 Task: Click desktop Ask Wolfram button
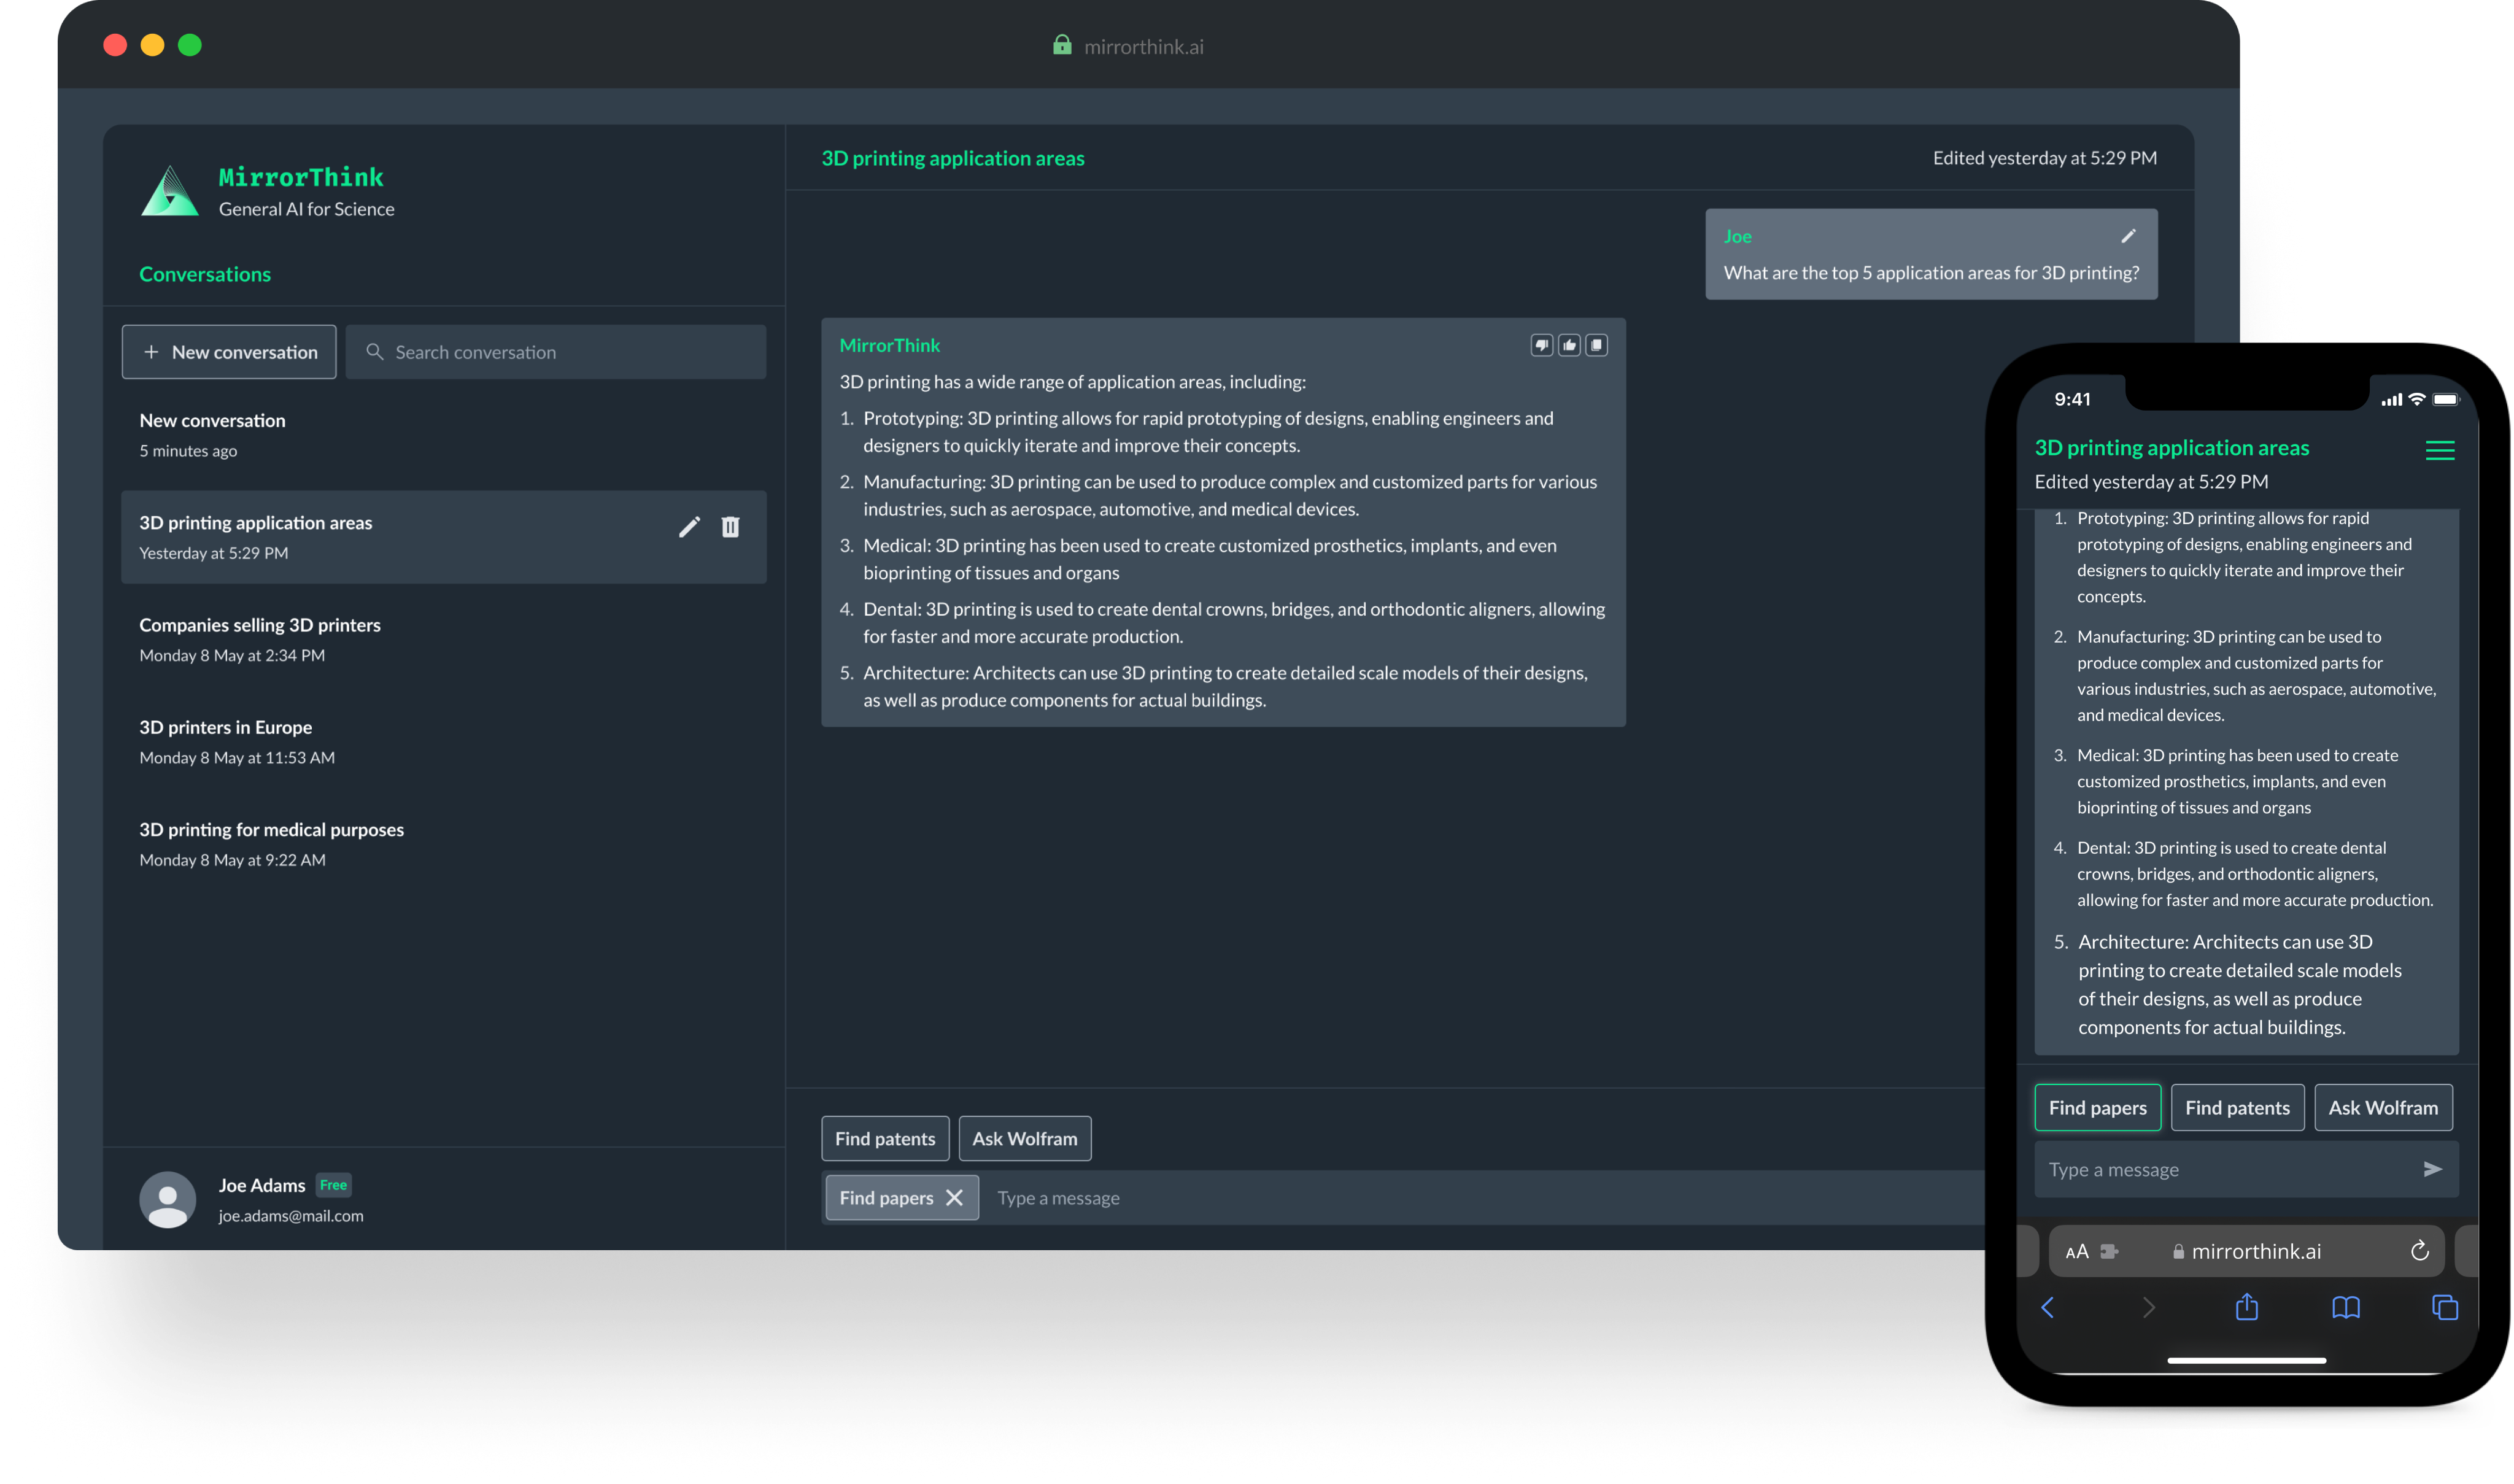(x=1024, y=1139)
